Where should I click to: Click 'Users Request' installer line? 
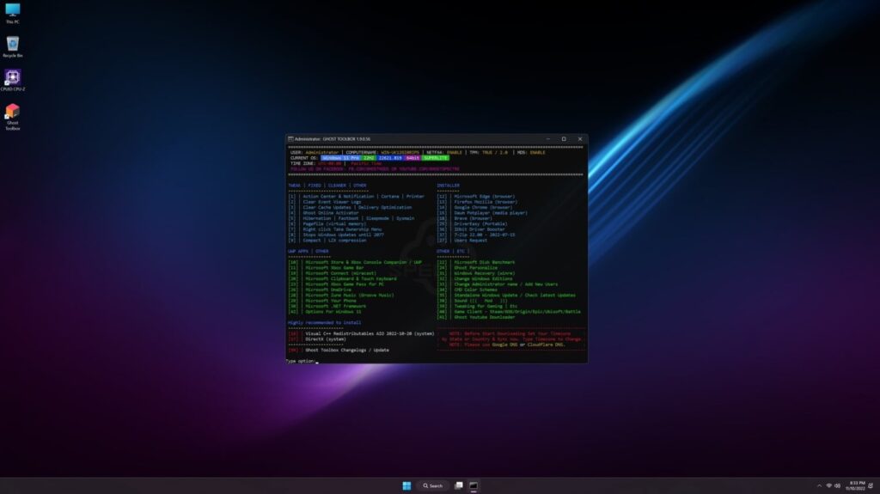pos(461,241)
